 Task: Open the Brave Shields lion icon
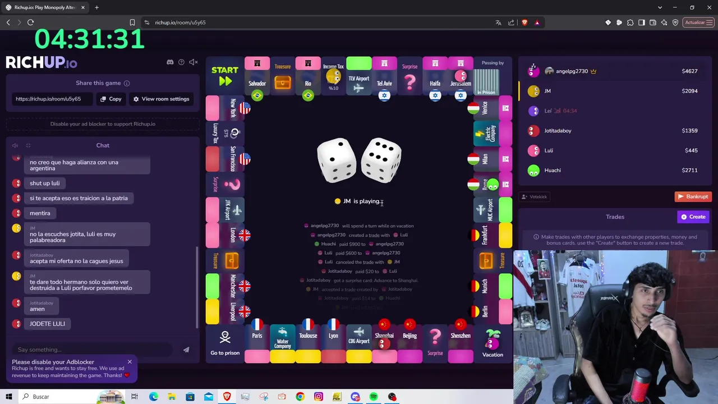tap(524, 22)
